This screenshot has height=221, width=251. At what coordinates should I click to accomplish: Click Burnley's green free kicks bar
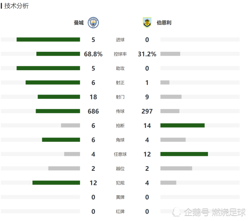(184, 154)
